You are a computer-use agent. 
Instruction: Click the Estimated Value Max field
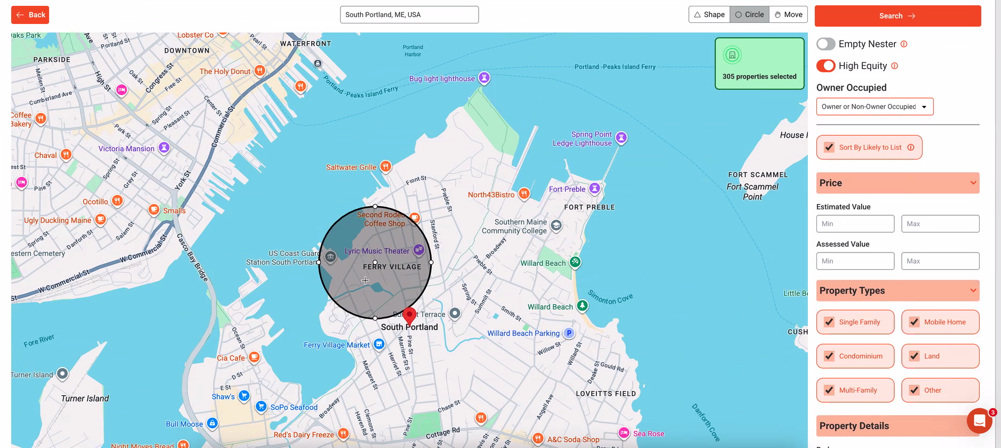point(940,224)
